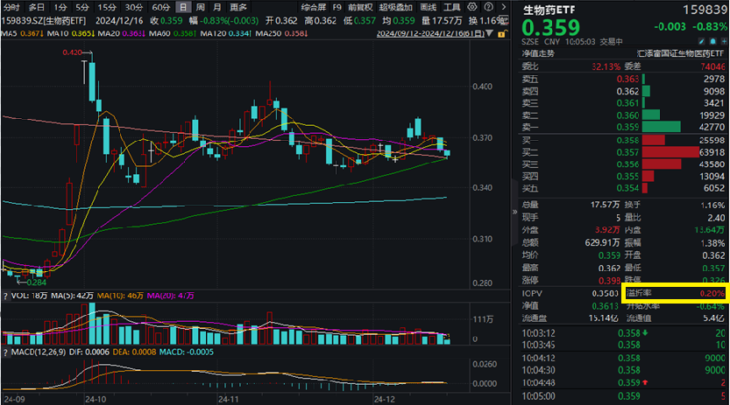Open the 工具 tools menu

(x=451, y=7)
